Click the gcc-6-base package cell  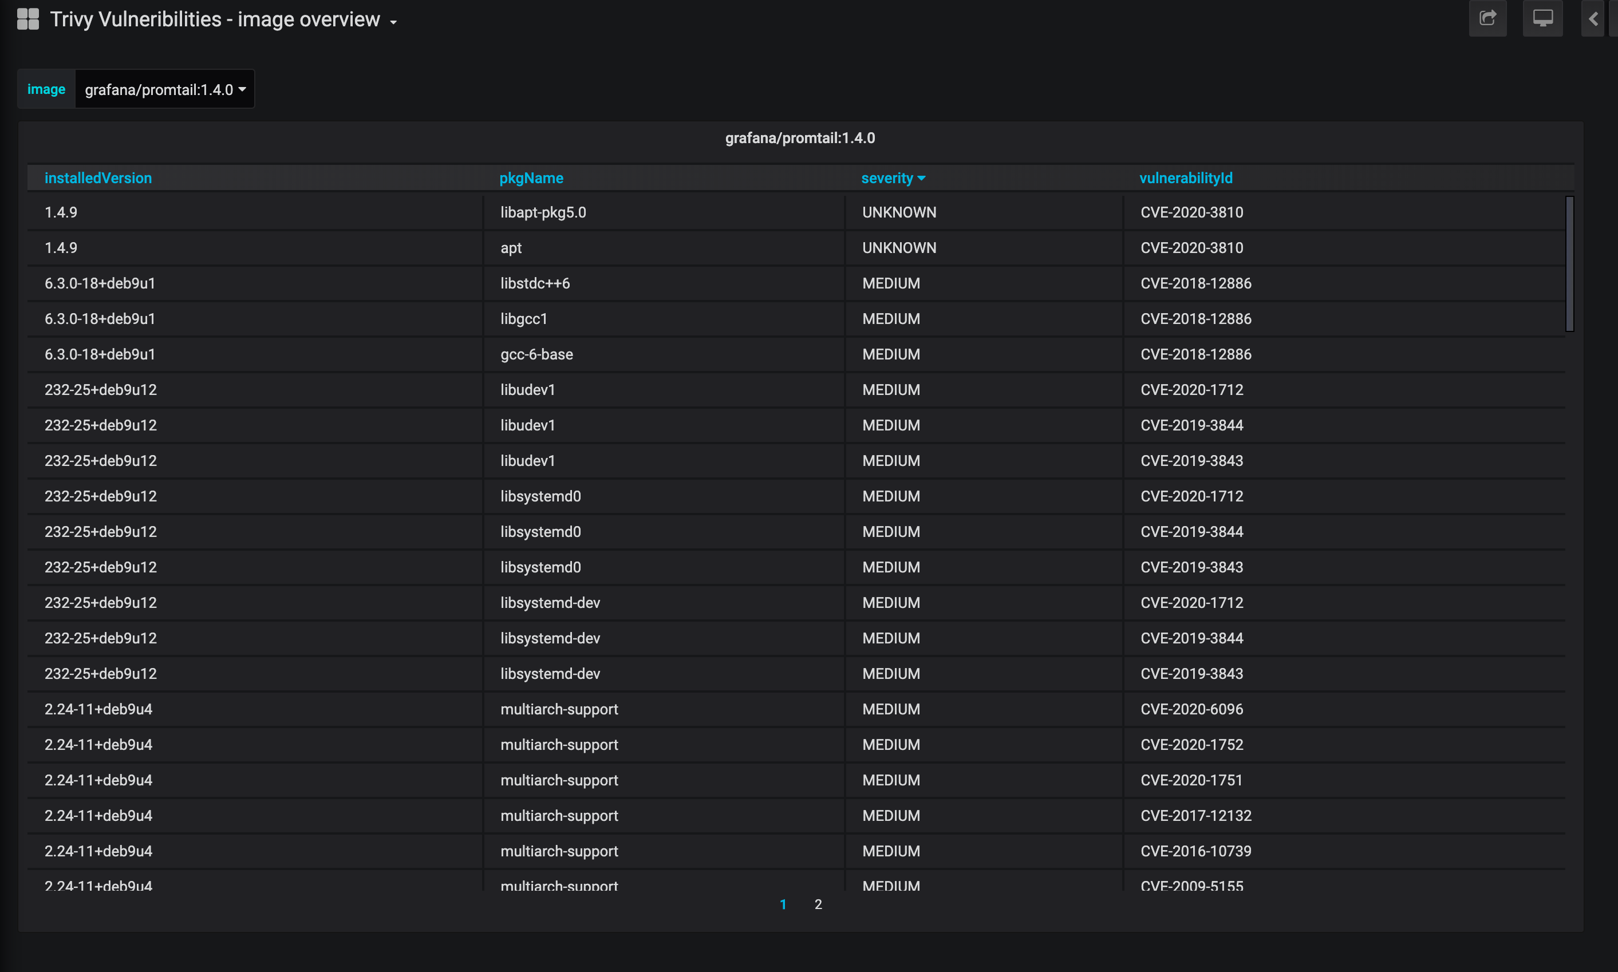[536, 354]
